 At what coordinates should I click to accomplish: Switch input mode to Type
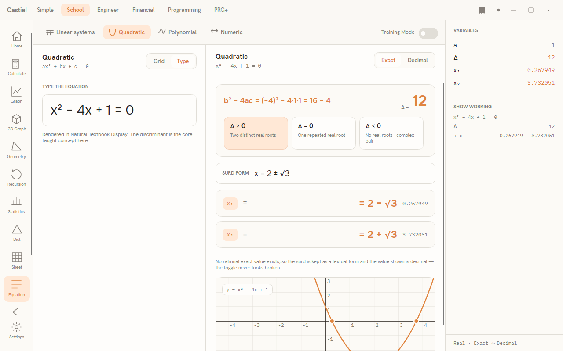click(183, 61)
